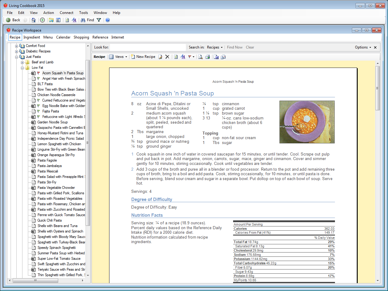Click the filter funnel icon
Screen dimensions: 388x291
(x=99, y=20)
